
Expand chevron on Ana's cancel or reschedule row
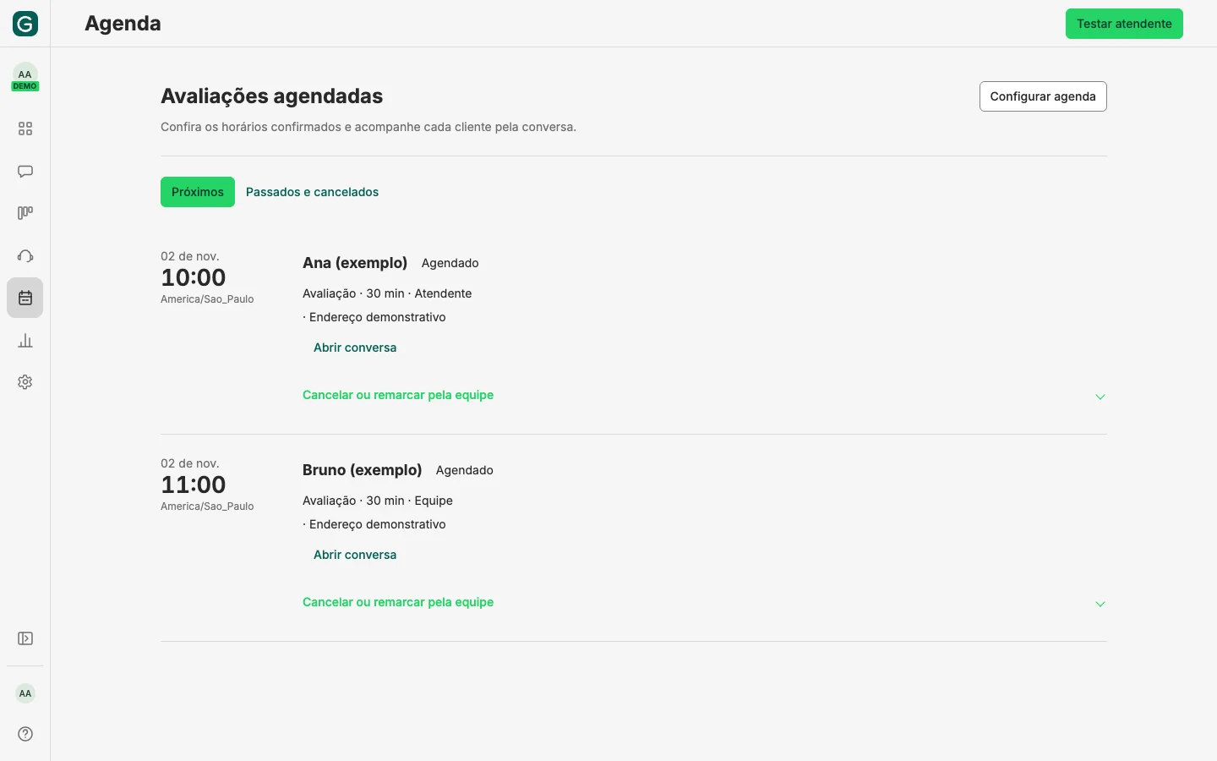click(x=1100, y=397)
